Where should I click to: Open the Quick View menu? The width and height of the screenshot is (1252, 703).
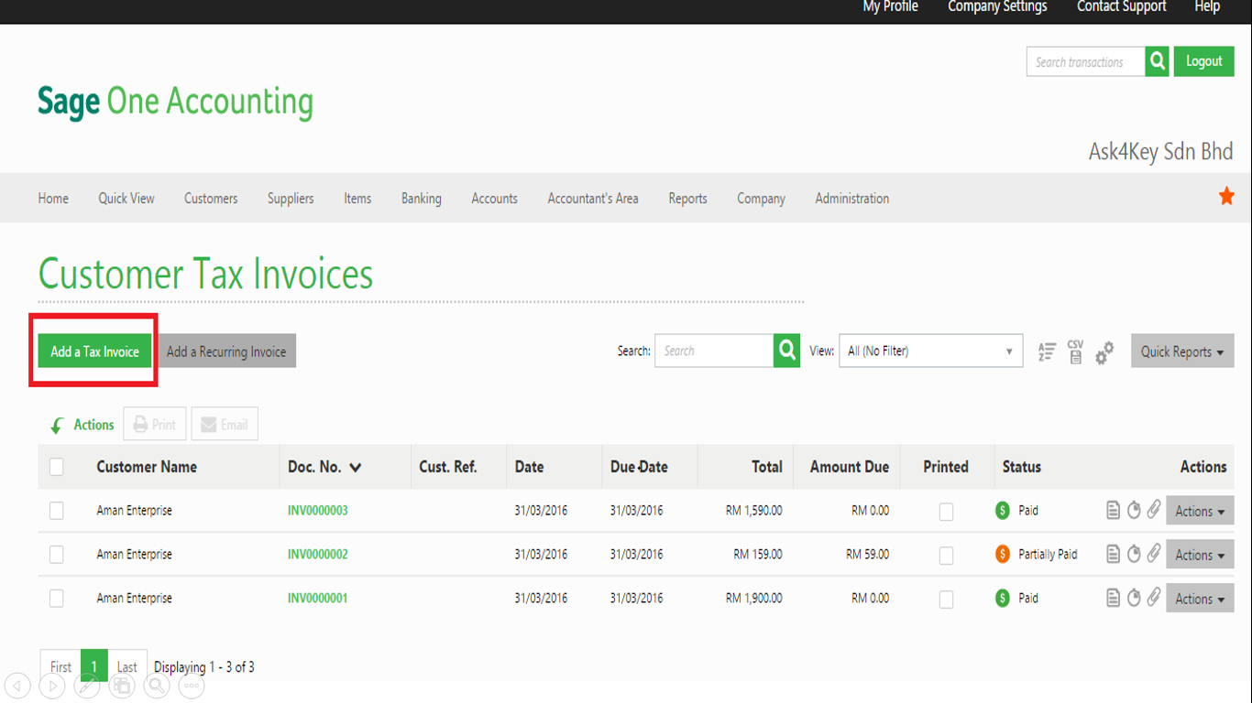click(x=126, y=198)
